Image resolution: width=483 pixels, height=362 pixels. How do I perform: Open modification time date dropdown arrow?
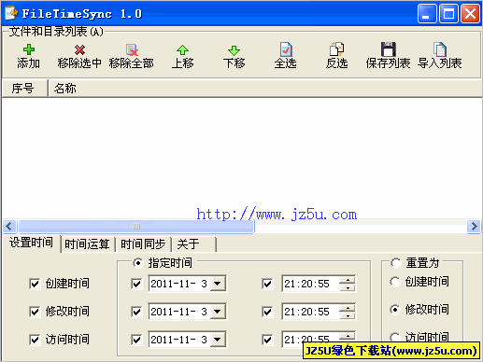click(218, 312)
